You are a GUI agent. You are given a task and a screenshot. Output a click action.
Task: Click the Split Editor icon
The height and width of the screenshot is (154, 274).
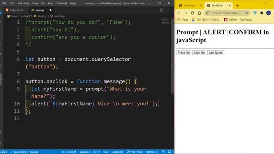(x=162, y=10)
